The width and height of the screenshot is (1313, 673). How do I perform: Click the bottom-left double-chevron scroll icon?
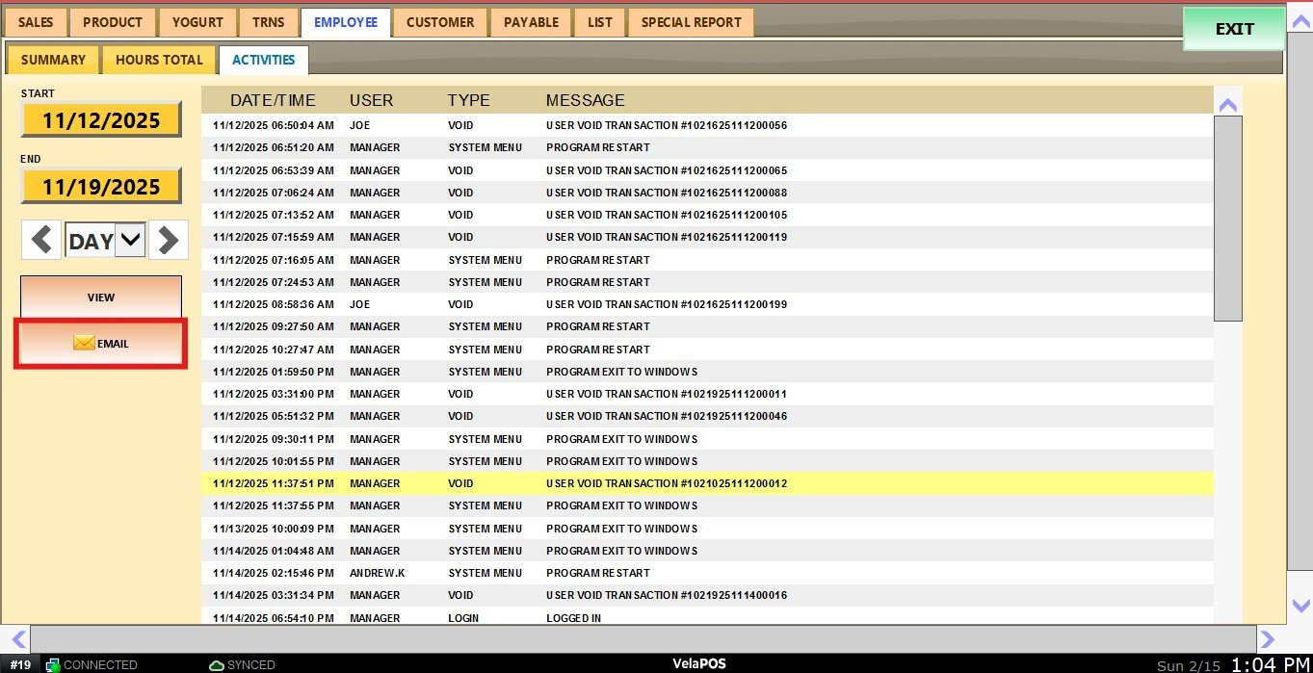pos(17,638)
